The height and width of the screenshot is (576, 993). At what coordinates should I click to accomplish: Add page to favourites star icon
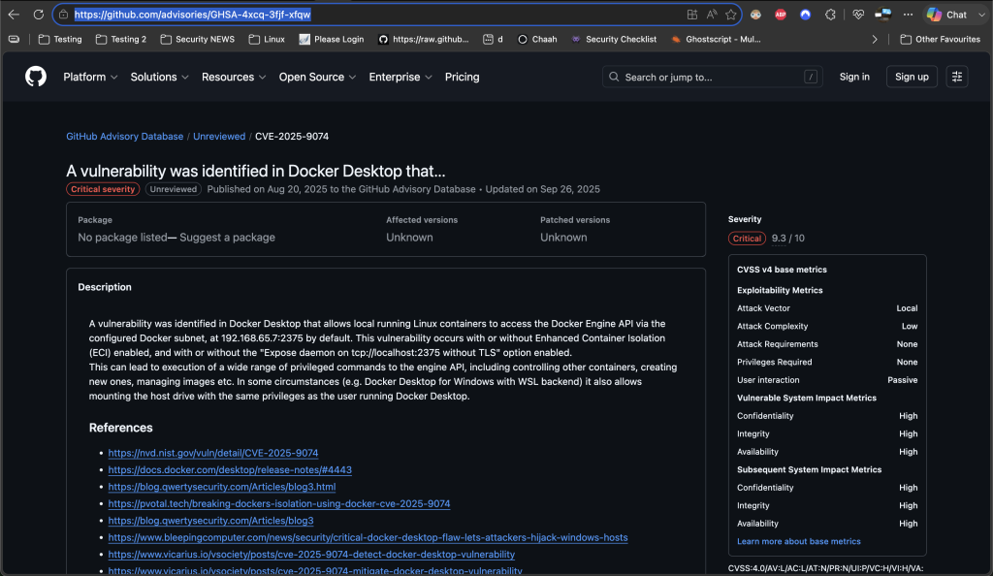[x=731, y=14]
